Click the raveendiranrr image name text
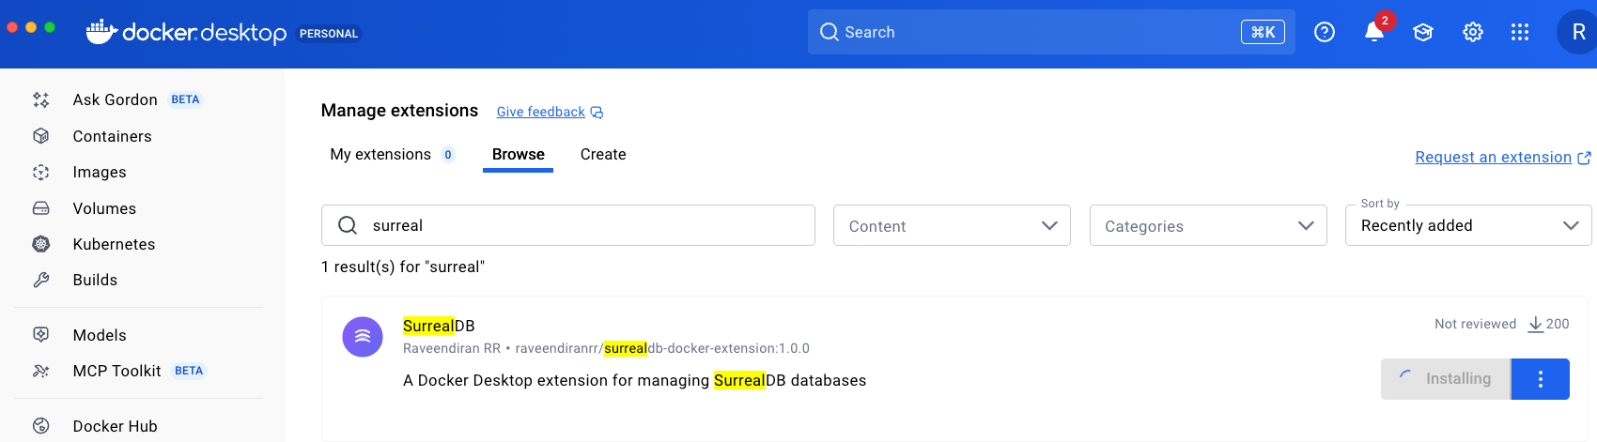Image resolution: width=1597 pixels, height=442 pixels. click(x=662, y=348)
